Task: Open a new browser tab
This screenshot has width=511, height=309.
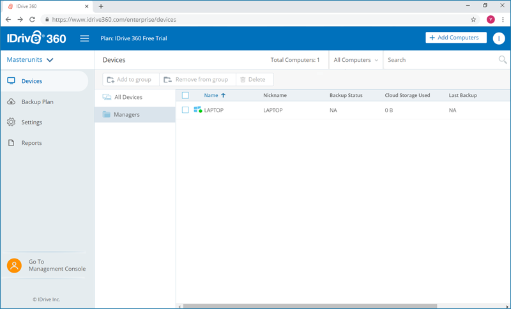Action: [x=101, y=6]
